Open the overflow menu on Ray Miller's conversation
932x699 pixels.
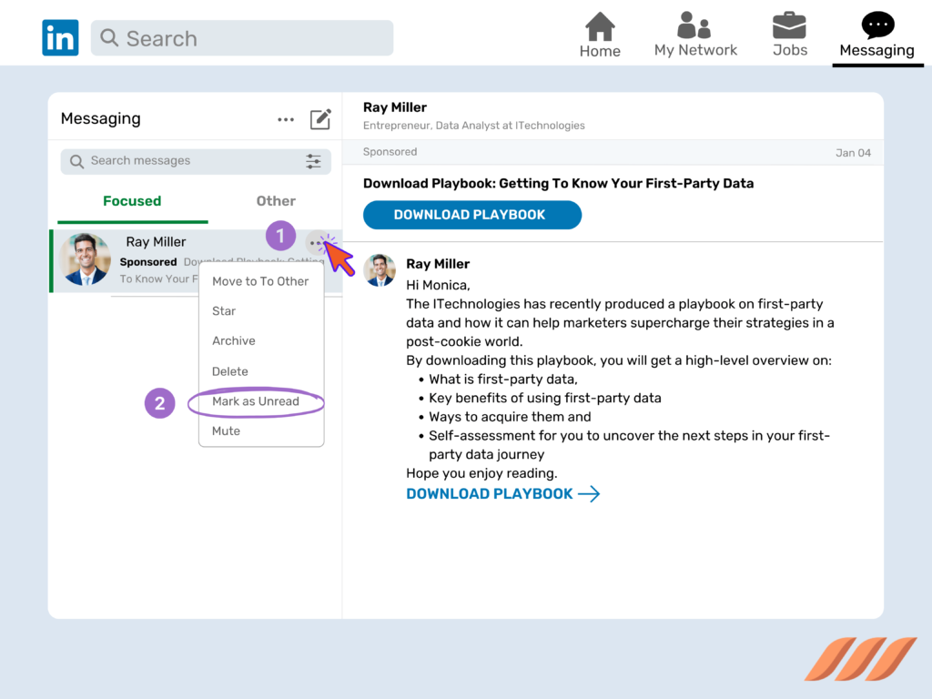pos(317,242)
